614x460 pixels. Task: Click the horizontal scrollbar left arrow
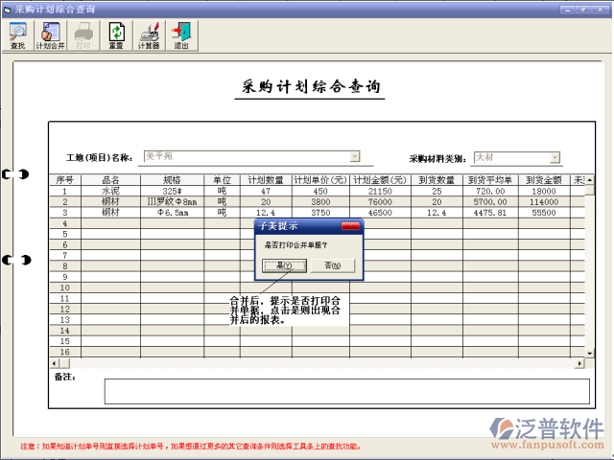54,363
